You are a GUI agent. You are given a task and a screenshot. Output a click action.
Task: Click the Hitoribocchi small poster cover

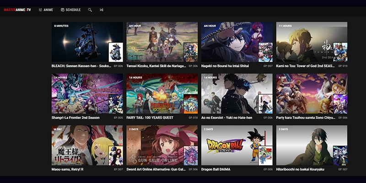pos(340,156)
